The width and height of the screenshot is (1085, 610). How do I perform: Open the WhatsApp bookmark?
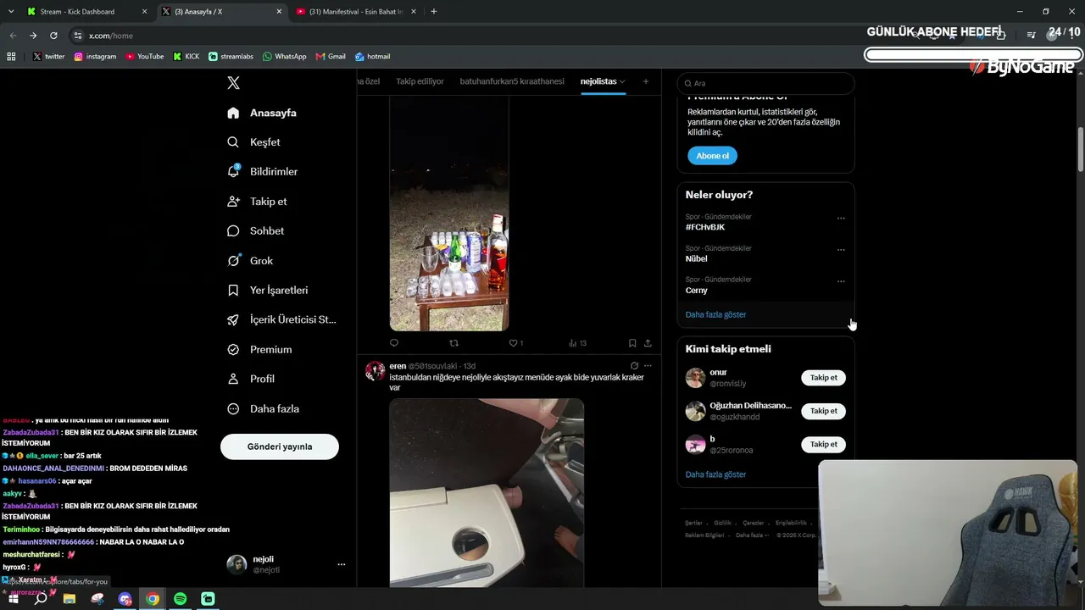click(285, 57)
